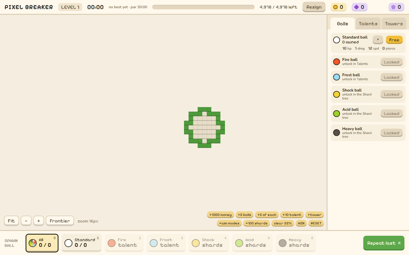Screen dimensions: 409x255
Task: Switch to the Talents tab
Action: 368,24
